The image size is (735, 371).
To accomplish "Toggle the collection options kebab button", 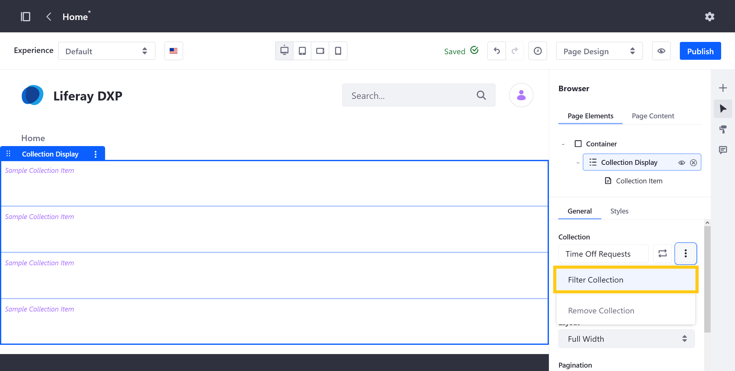I will pyautogui.click(x=686, y=254).
